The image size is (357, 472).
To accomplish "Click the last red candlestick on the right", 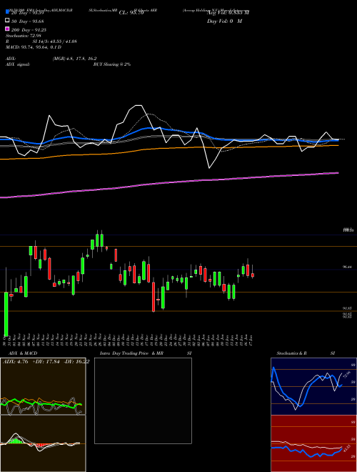I will pyautogui.click(x=253, y=275).
